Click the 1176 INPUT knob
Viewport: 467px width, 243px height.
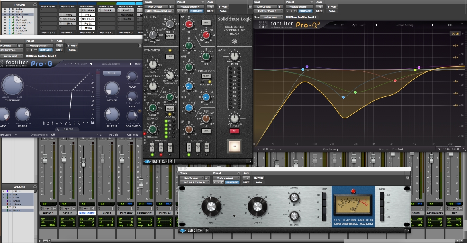[x=211, y=206]
